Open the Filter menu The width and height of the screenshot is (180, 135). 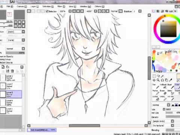coord(61,6)
